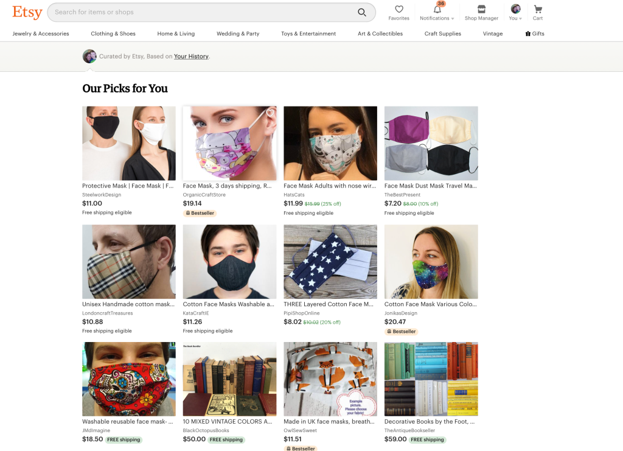Click the Etsy logo
The width and height of the screenshot is (623, 451).
coord(27,12)
